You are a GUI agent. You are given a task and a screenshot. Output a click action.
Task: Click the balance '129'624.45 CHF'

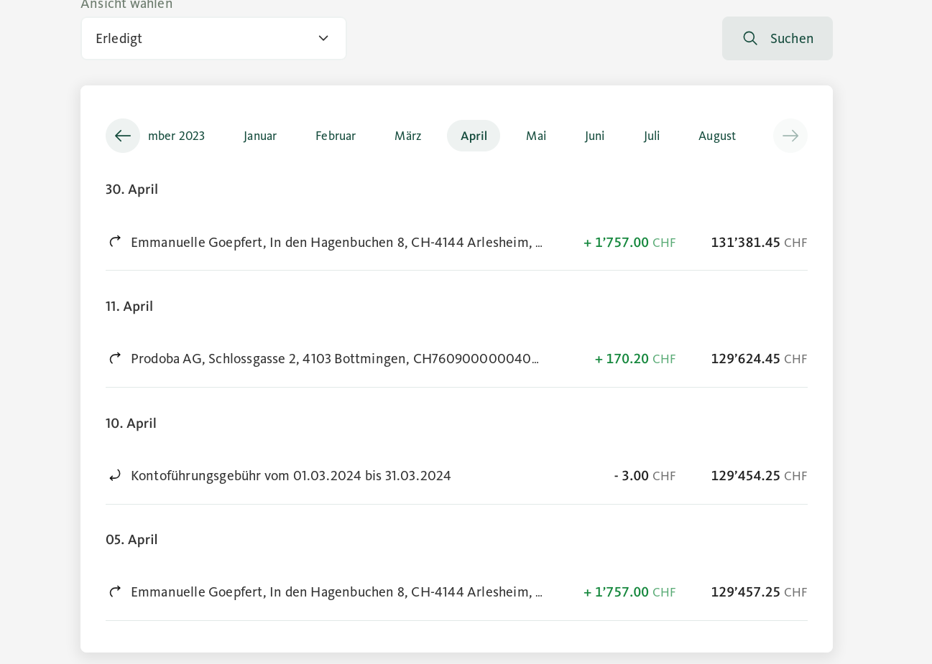(x=759, y=359)
